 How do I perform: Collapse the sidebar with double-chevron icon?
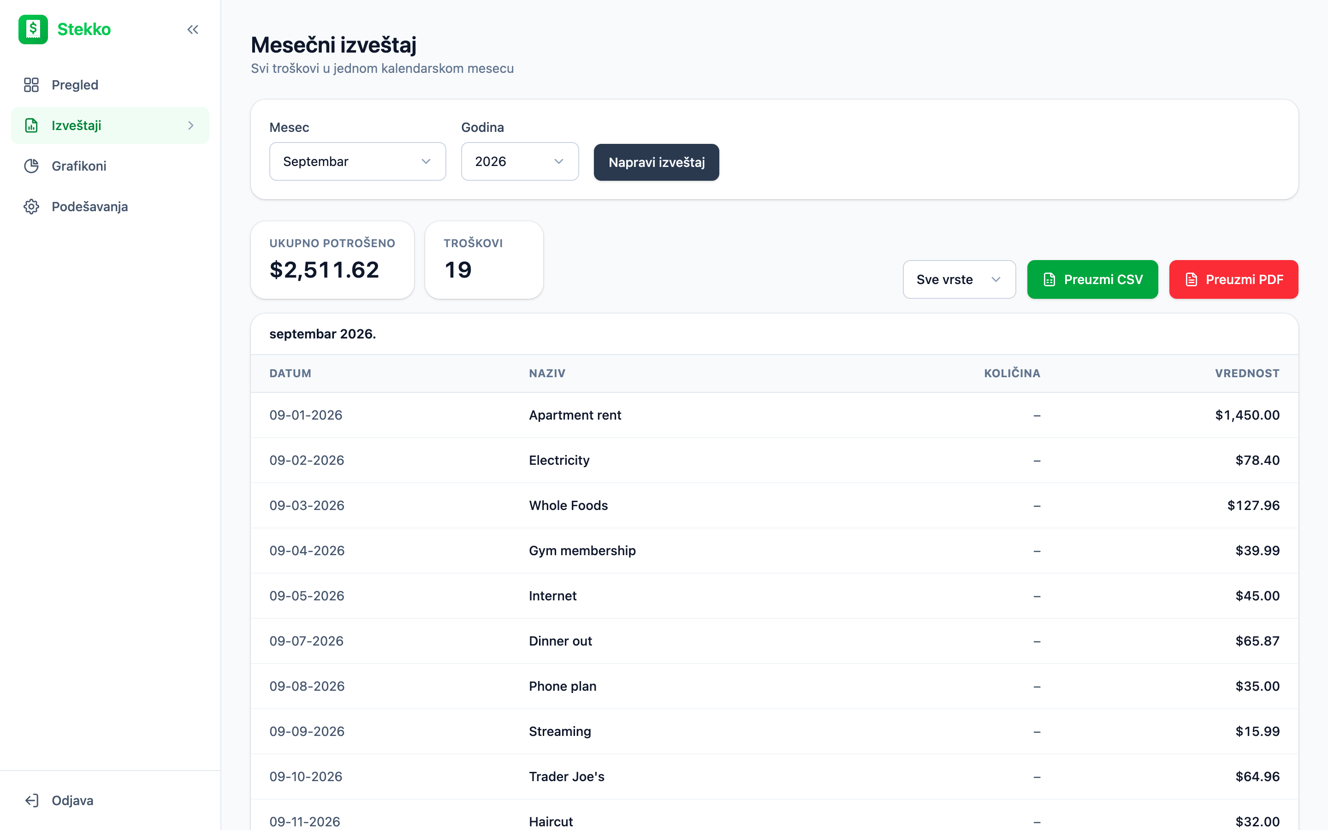click(x=193, y=30)
